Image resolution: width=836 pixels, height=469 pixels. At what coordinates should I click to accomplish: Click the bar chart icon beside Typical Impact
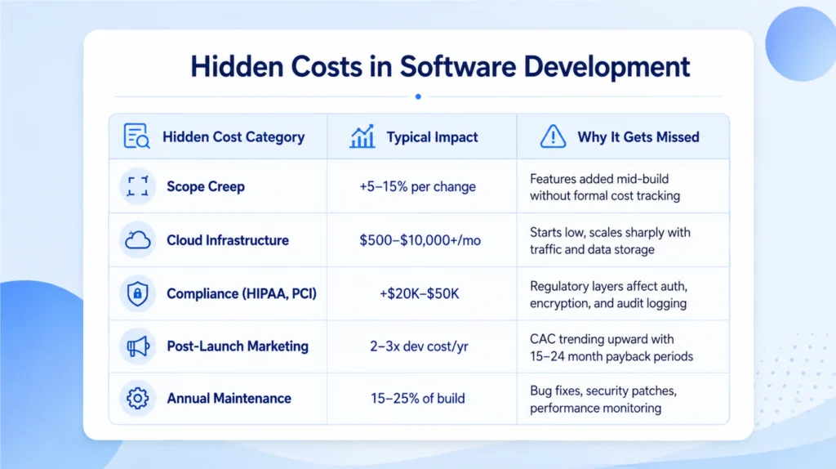click(x=362, y=136)
